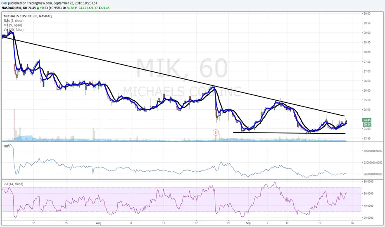This screenshot has height=227, width=385.
Task: Click the 12 date label on time axis
Action: [287, 223]
